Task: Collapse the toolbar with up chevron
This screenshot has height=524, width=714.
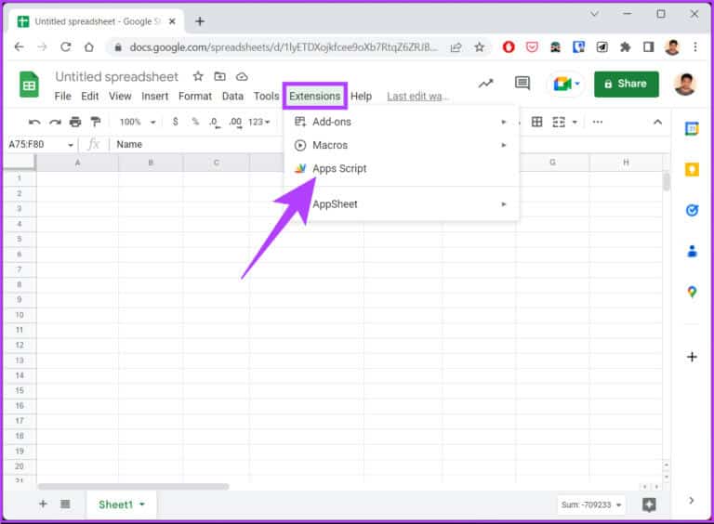Action: tap(657, 122)
